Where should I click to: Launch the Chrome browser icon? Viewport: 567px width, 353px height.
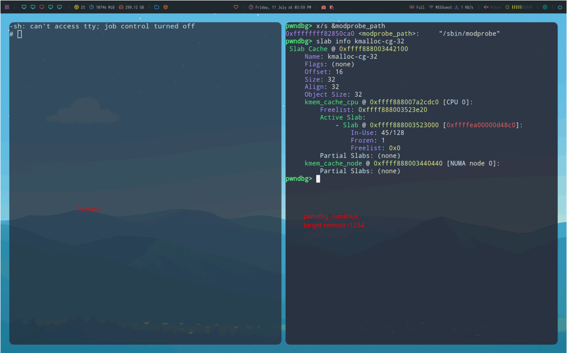click(166, 7)
